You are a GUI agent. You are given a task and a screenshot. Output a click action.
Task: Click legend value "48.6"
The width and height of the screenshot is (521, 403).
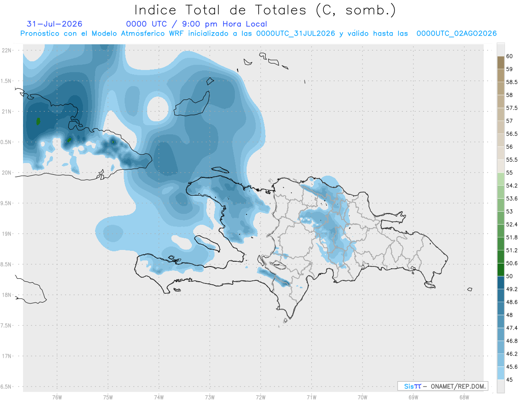coord(512,302)
